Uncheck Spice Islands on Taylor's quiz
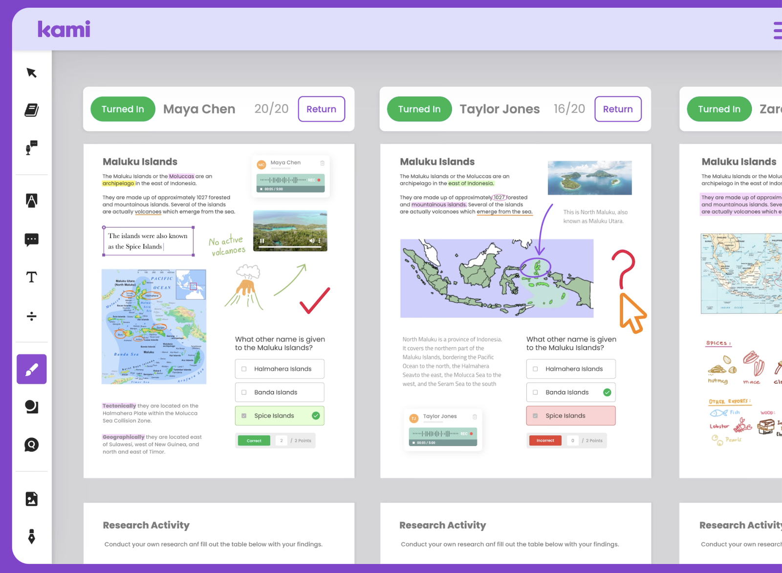The width and height of the screenshot is (782, 573). (x=535, y=415)
